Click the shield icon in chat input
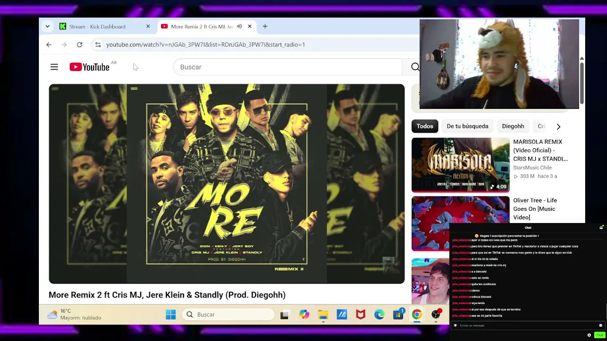The height and width of the screenshot is (341, 607). (x=455, y=325)
